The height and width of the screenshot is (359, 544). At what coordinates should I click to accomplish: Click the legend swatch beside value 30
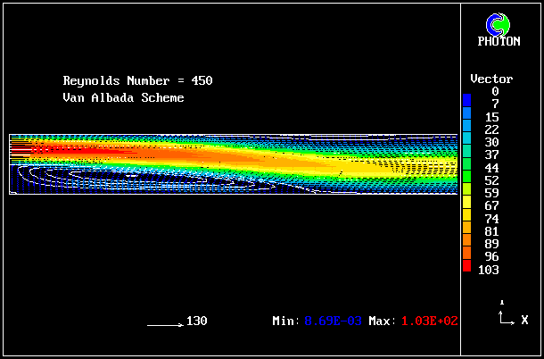(x=467, y=143)
